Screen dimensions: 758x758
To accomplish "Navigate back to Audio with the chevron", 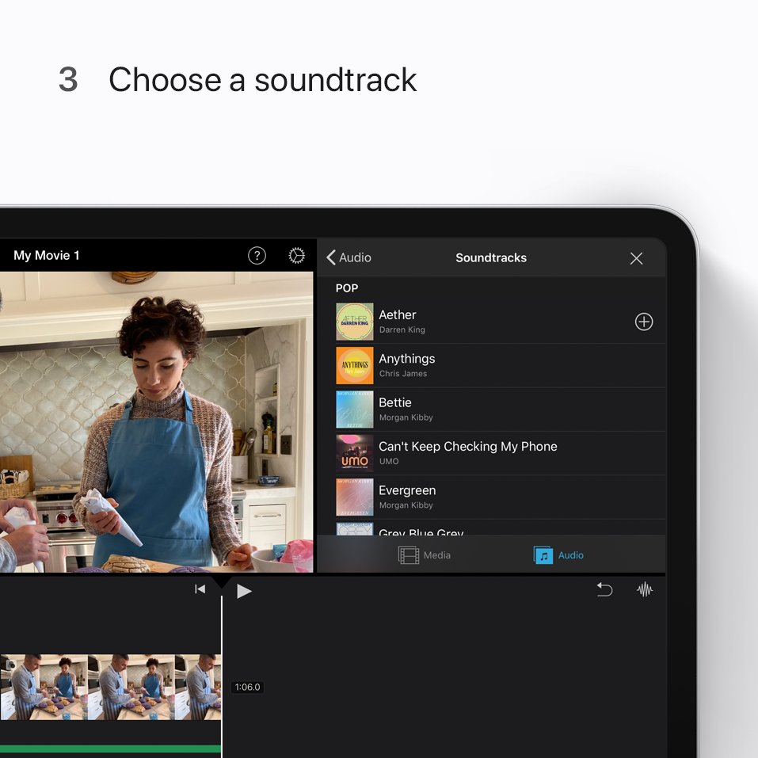I will (x=332, y=257).
